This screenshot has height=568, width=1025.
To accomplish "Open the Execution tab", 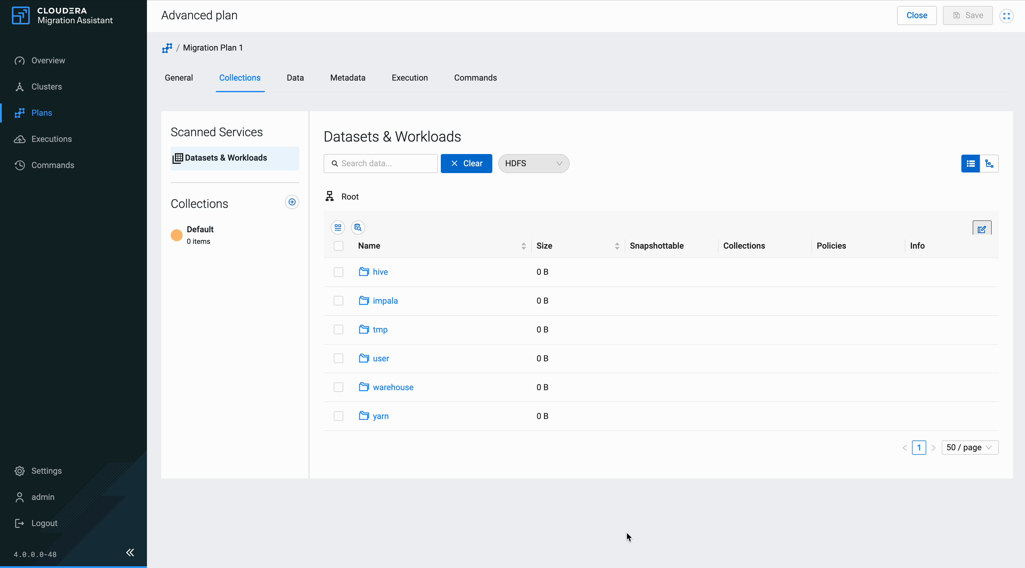I will 410,78.
